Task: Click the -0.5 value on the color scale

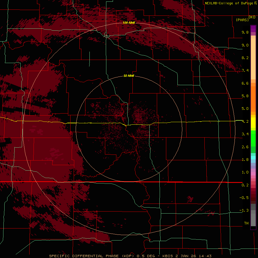Action: click(x=244, y=198)
